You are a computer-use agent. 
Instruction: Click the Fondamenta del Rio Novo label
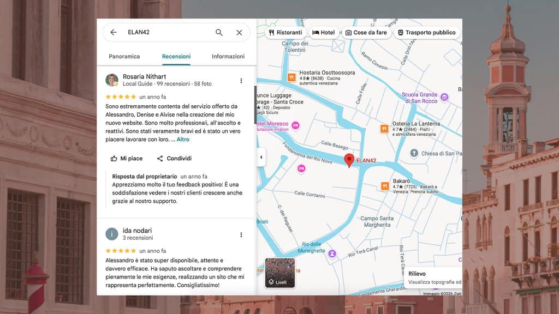307,153
